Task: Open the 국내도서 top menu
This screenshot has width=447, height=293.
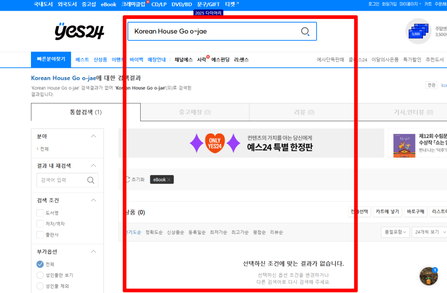Action: pyautogui.click(x=43, y=4)
